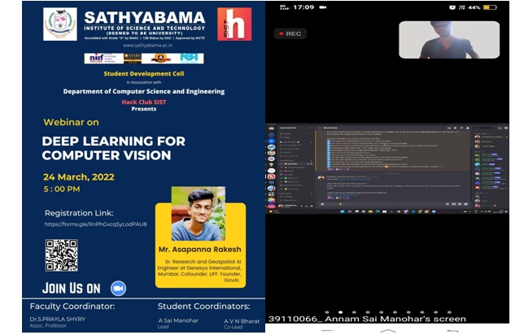The image size is (511, 335).
Task: Tap the 17:09 clock in status bar
Action: 304,7
